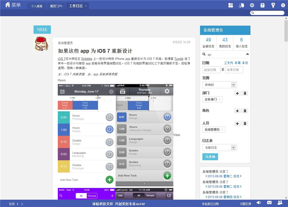Remove the 全体部门 tag with its x

point(219,99)
